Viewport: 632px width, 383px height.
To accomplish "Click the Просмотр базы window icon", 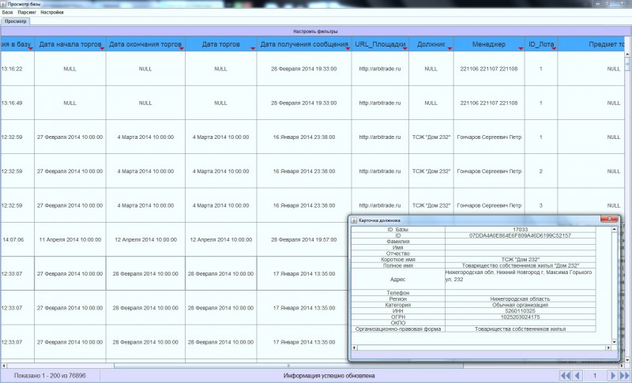I will pyautogui.click(x=4, y=4).
